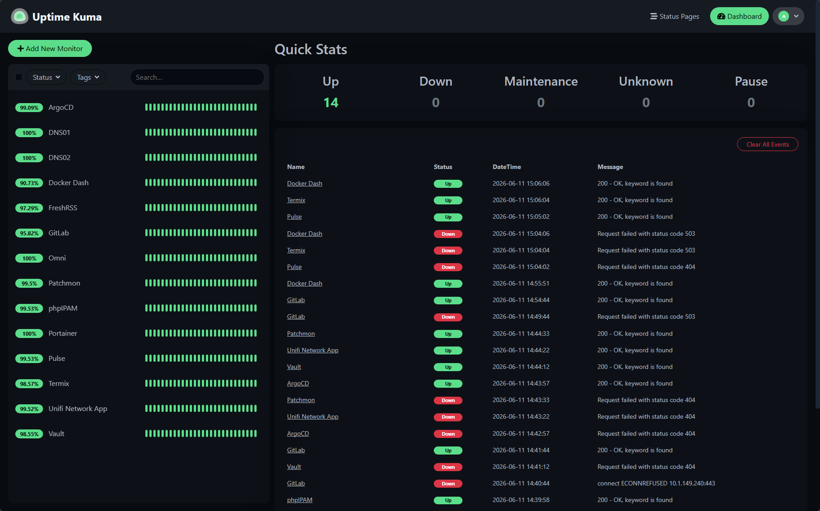The width and height of the screenshot is (820, 511).
Task: Click Clear All Events button
Action: pyautogui.click(x=768, y=144)
